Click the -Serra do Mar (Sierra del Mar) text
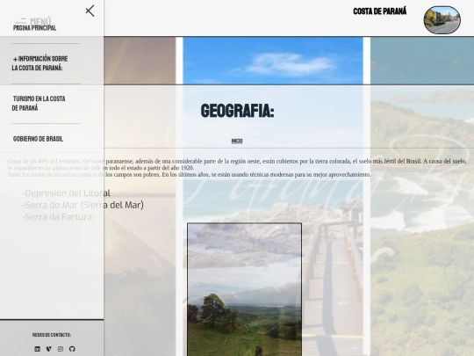This screenshot has width=474, height=356. 83,205
